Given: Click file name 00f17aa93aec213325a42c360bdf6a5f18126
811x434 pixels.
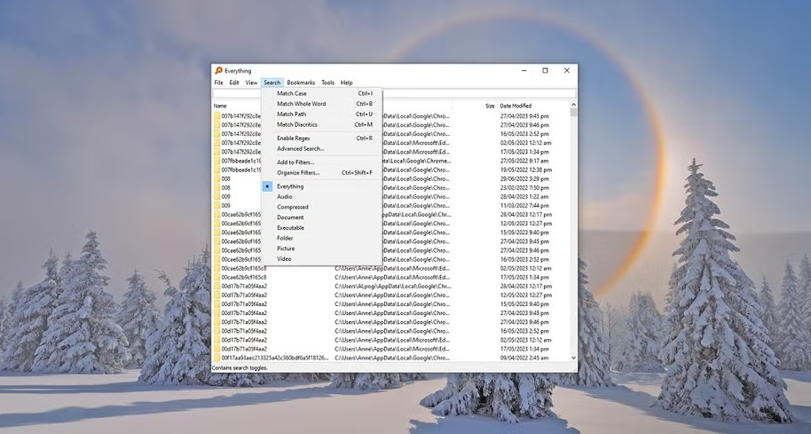Looking at the screenshot, I should pos(275,358).
